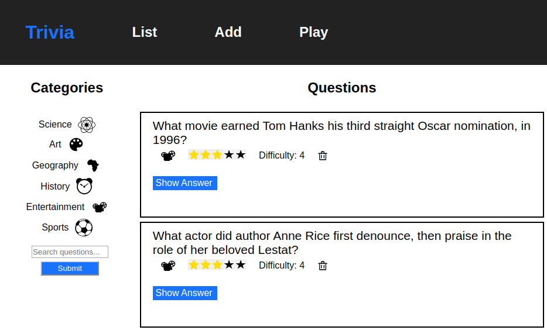Show Answer for the Tom Hanks question

click(185, 183)
